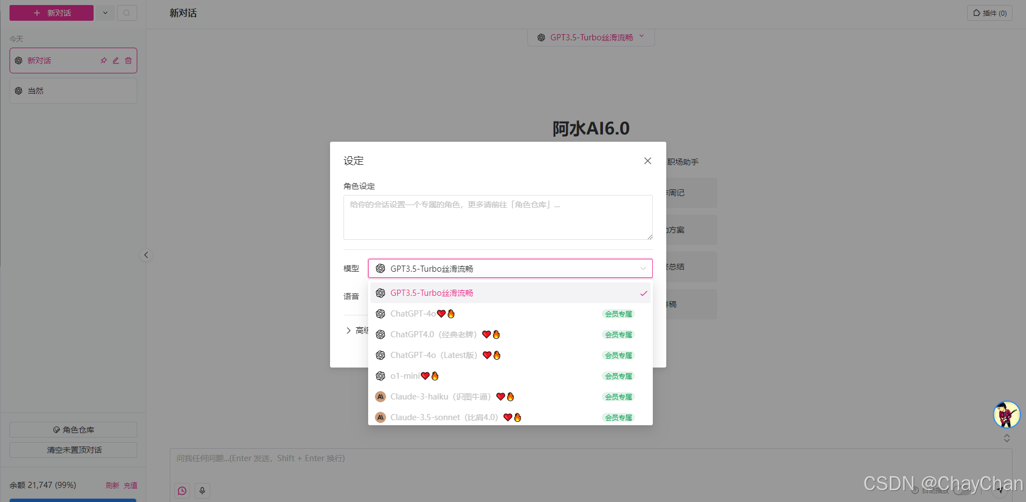
Task: Click the microphone voice input icon
Action: 202,491
